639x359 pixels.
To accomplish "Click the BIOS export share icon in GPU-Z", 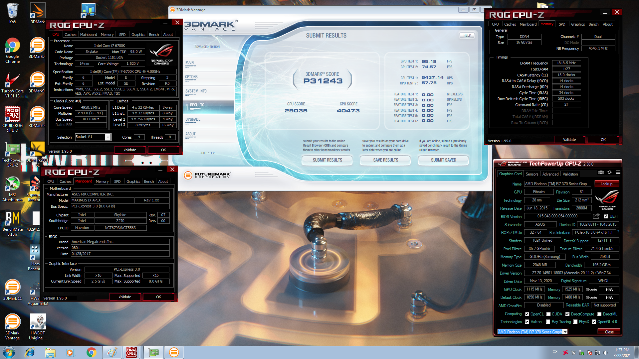I will 596,216.
